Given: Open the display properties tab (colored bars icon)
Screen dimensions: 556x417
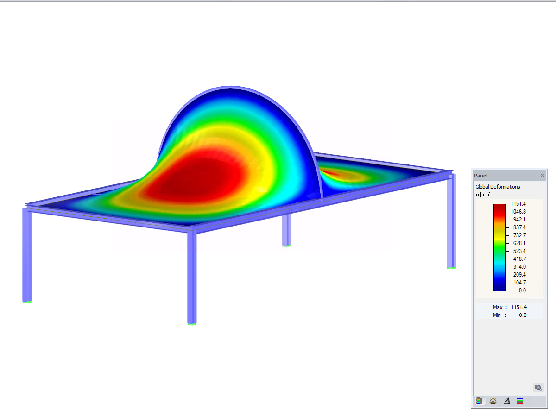Looking at the screenshot, I should click(x=520, y=401).
